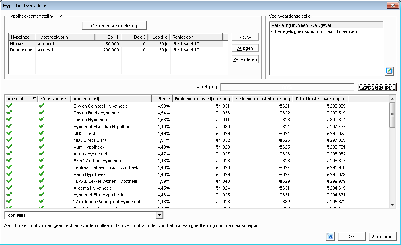401x245 pixels.
Task: Click the Annuleren button
Action: (382, 237)
